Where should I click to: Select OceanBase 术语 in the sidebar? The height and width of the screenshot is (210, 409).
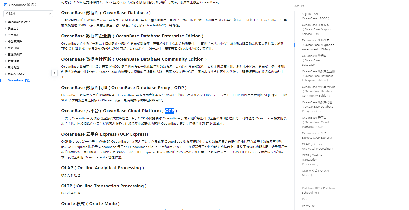click(19, 80)
